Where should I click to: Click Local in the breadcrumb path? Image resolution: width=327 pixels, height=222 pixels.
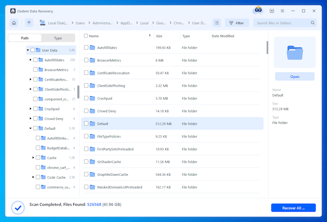click(x=144, y=23)
